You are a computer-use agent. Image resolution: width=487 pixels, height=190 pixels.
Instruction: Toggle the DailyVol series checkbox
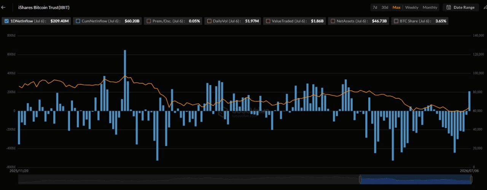(209, 21)
